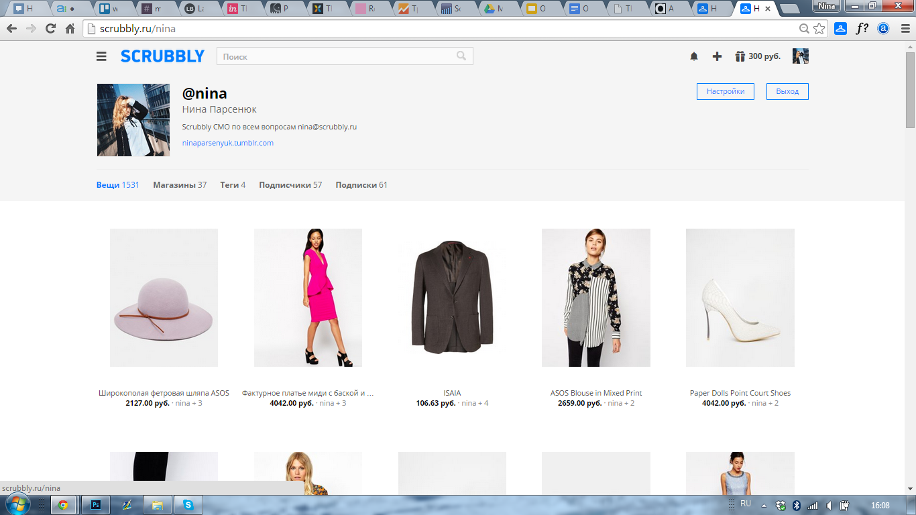Close the active browser tab
Viewport: 916px width, 515px height.
(x=768, y=9)
